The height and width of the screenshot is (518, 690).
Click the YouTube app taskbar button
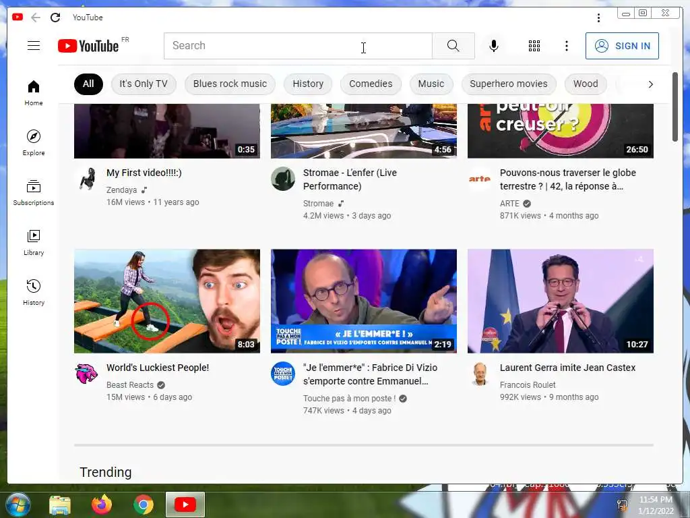pos(185,505)
